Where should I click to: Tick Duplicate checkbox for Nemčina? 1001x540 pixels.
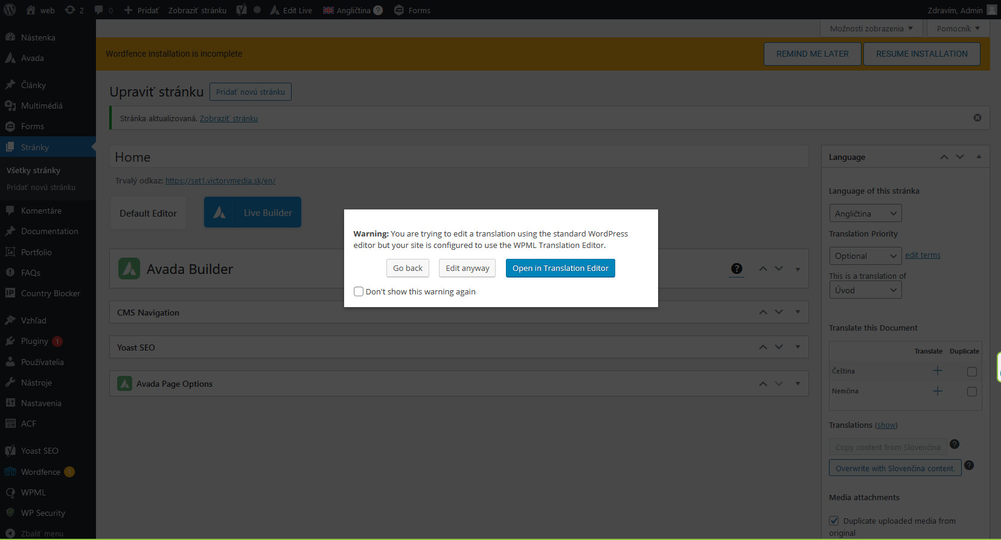pyautogui.click(x=972, y=392)
